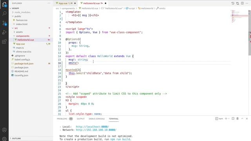Screen dimensions: 251x141
Task: Open tsconfig.json in the file tree
Action: click(21, 75)
